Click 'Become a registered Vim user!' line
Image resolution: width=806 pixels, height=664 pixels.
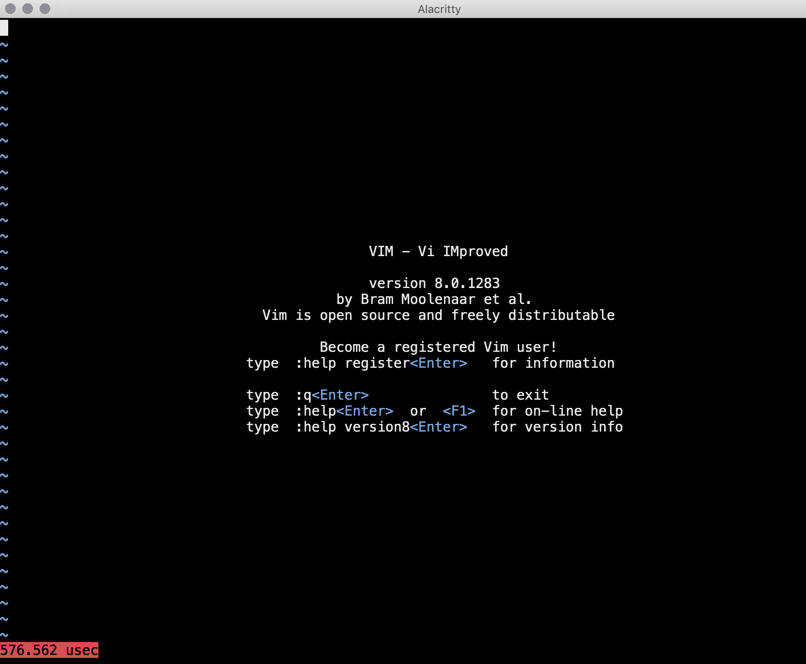point(438,347)
